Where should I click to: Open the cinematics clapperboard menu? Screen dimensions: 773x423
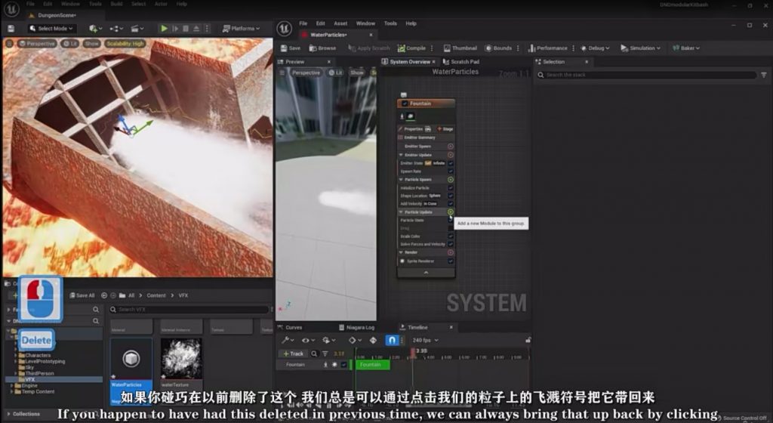pyautogui.click(x=137, y=29)
